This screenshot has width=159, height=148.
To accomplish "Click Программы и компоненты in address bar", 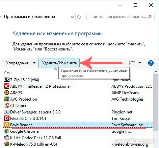I will coord(29,17).
